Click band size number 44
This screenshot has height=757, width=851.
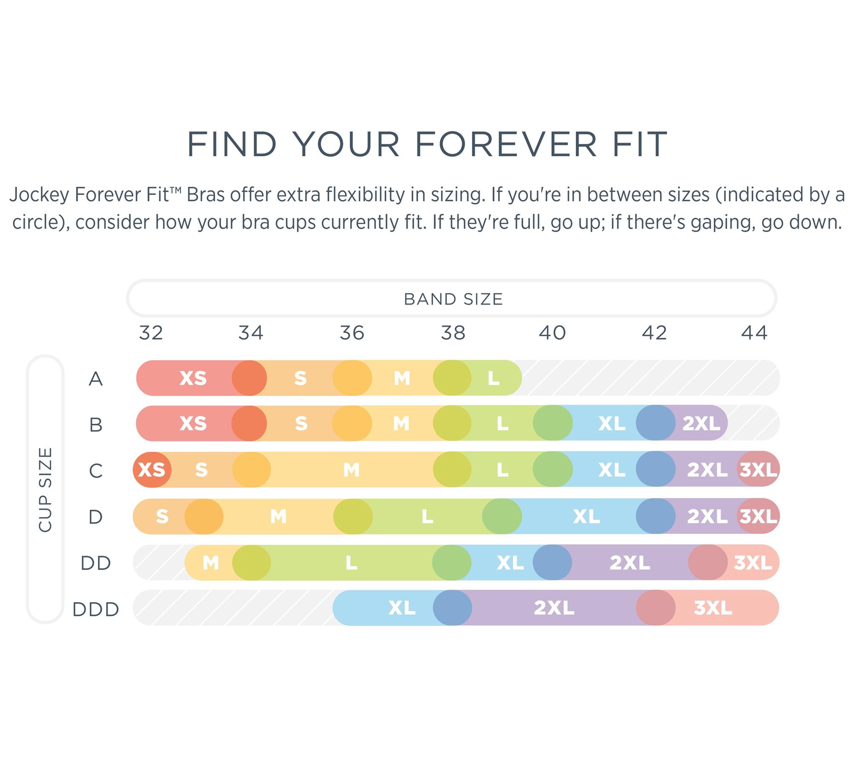click(x=754, y=333)
